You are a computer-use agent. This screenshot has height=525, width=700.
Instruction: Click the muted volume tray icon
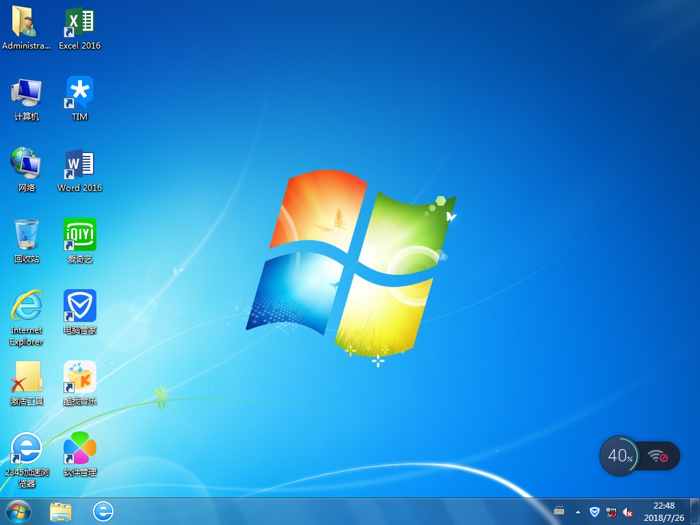click(628, 512)
